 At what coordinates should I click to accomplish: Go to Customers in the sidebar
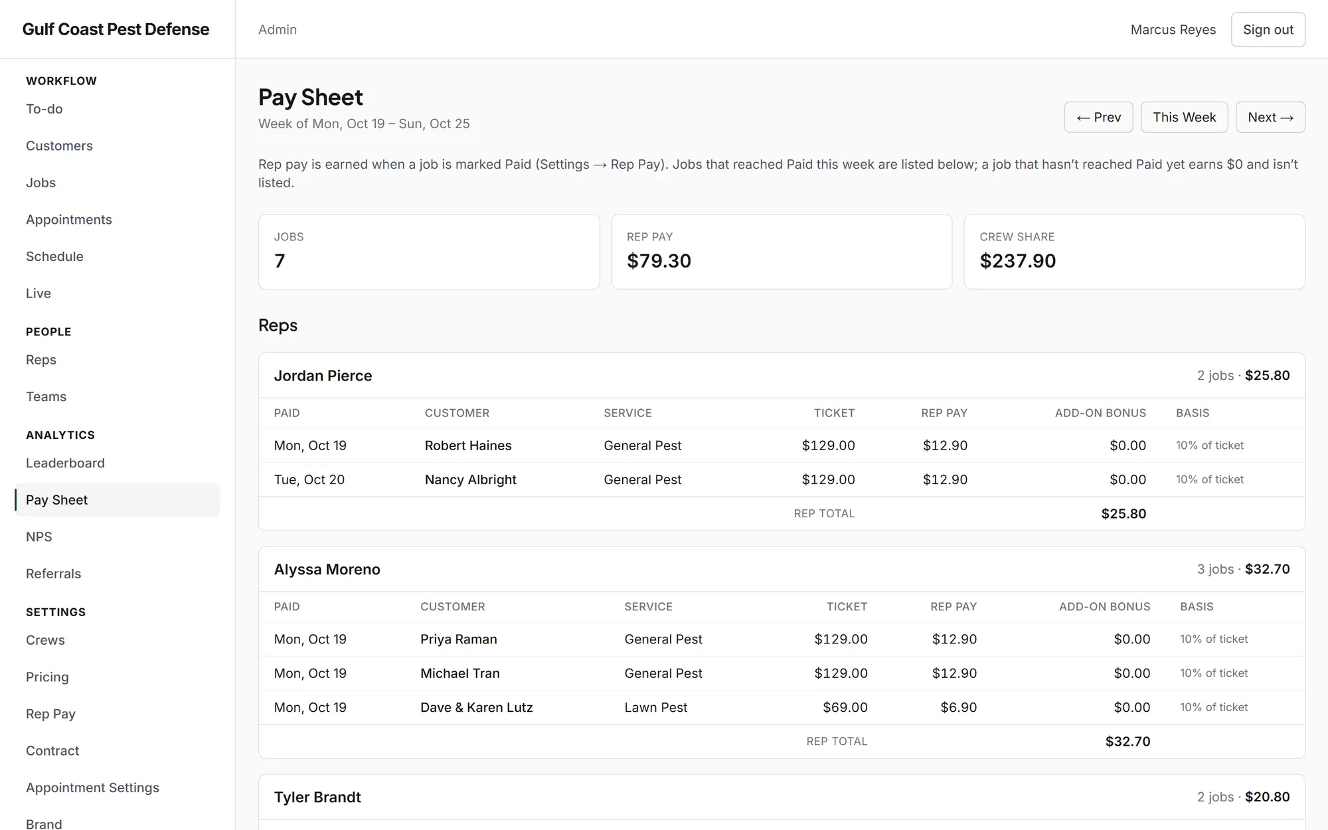[x=59, y=146]
